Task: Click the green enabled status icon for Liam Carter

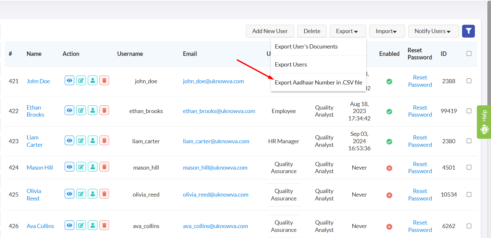Action: (x=389, y=141)
